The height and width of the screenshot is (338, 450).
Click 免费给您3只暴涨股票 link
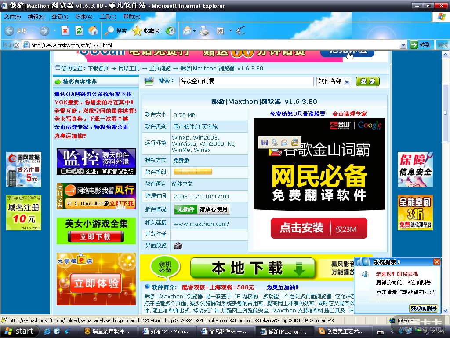point(298,114)
